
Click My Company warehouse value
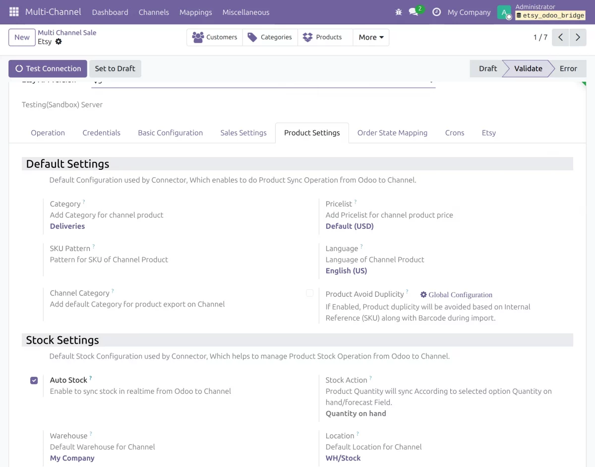coord(72,458)
